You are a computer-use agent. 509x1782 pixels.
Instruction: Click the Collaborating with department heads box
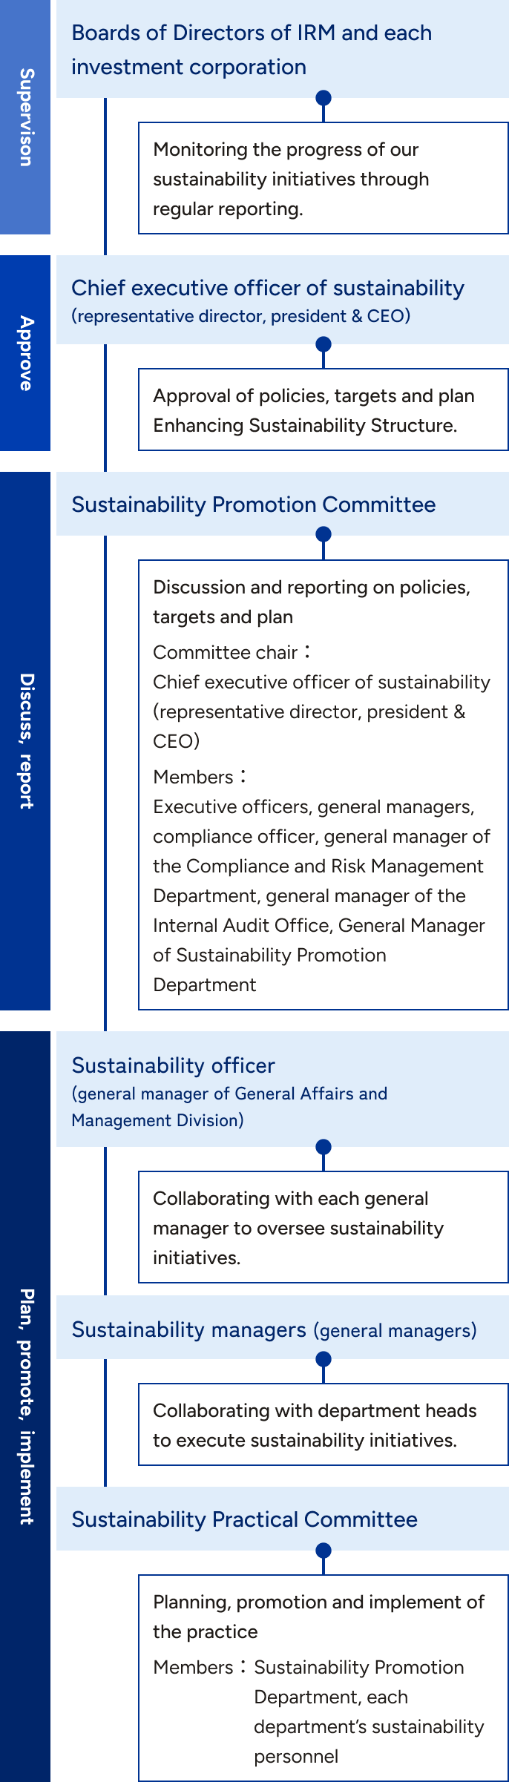pos(324,1424)
